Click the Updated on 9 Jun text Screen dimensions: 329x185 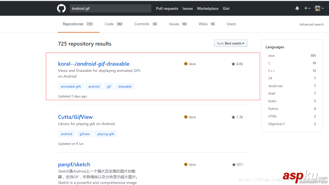tap(71, 144)
